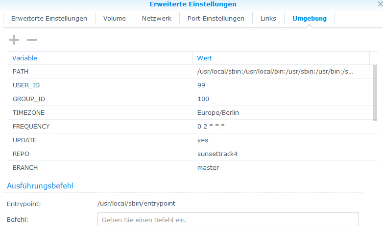This screenshot has width=383, height=237.
Task: Click the REPO value sunsettrack4
Action: [217, 154]
